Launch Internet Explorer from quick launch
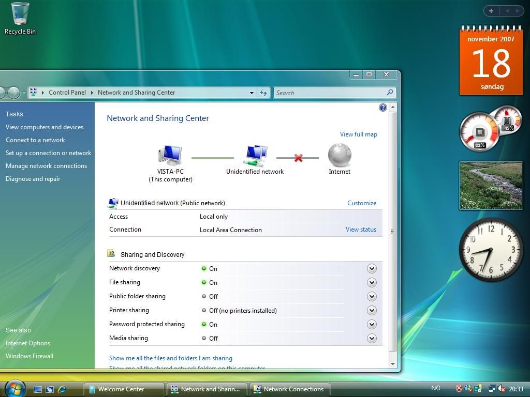The width and height of the screenshot is (530, 397). 62,389
